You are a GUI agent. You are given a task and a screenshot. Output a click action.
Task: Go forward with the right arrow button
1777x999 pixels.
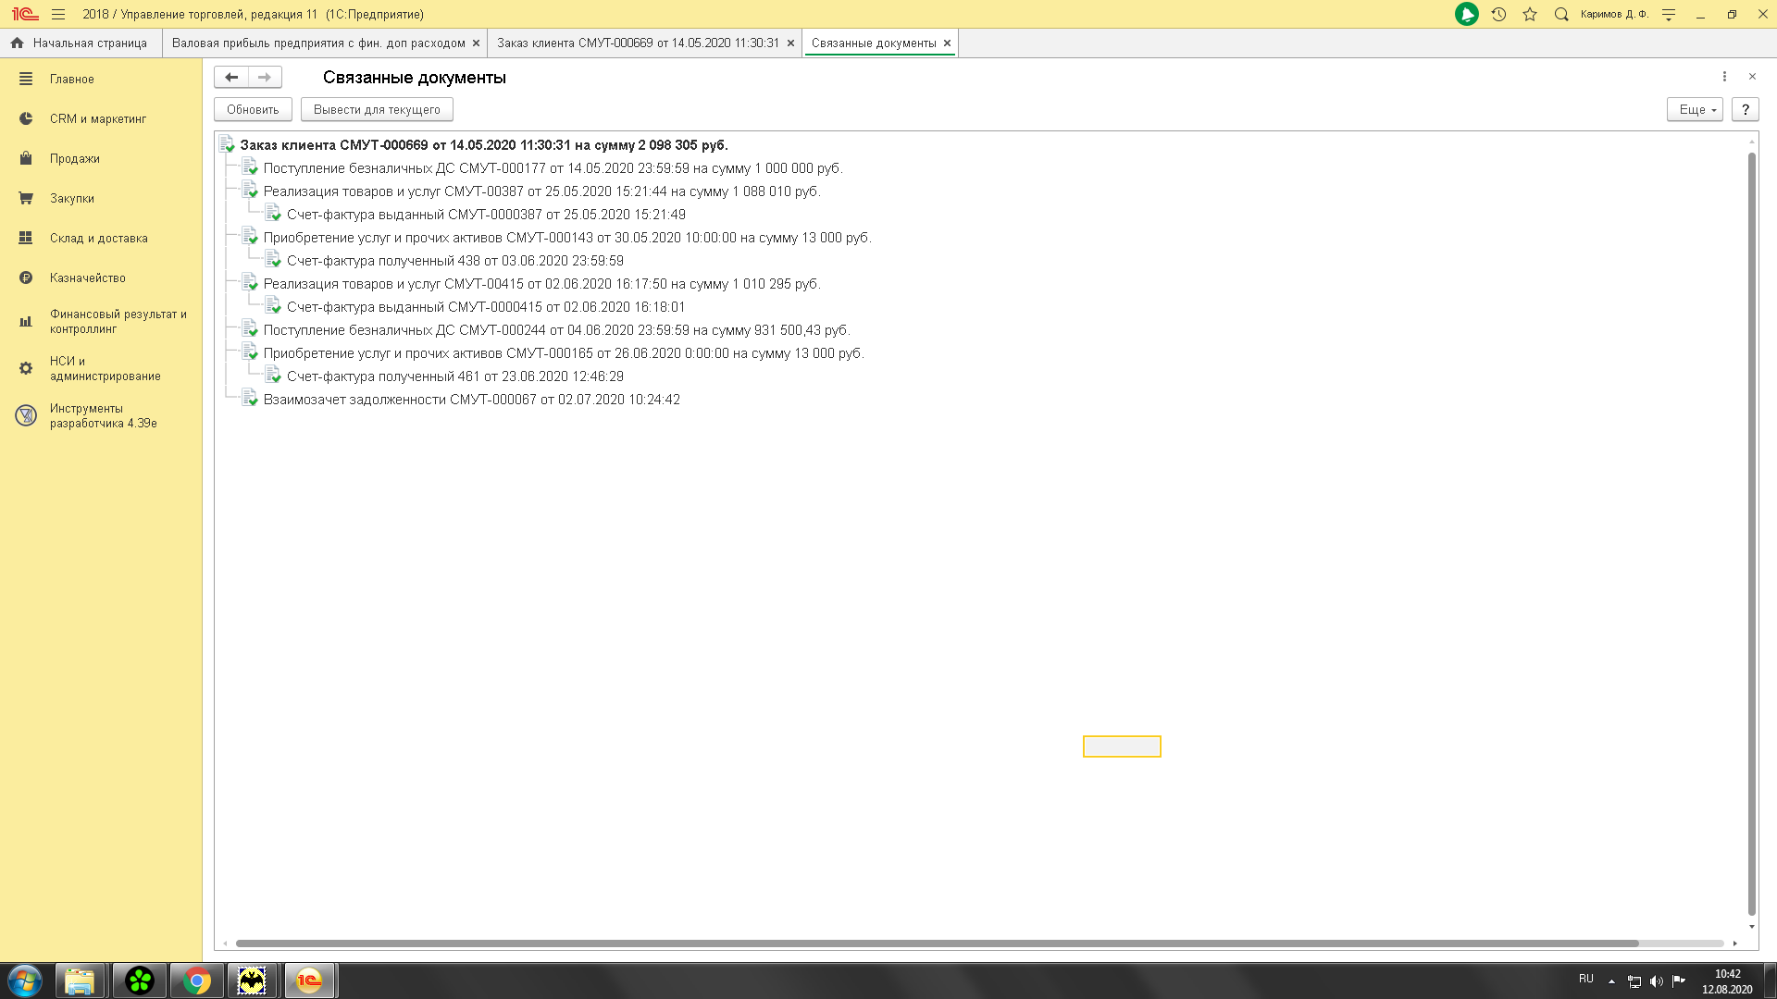[x=265, y=78]
